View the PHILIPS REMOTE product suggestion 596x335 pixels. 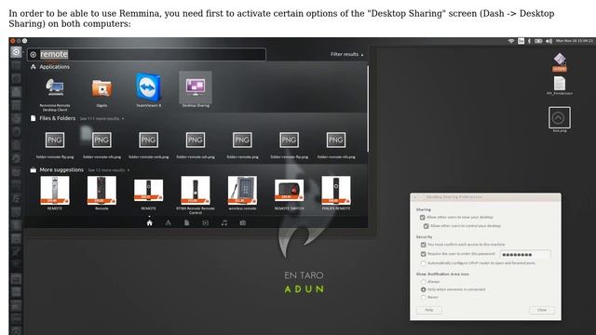(x=336, y=193)
